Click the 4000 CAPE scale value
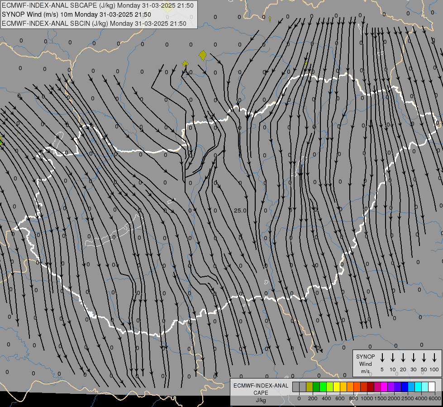This screenshot has width=443, height=407. point(421,398)
